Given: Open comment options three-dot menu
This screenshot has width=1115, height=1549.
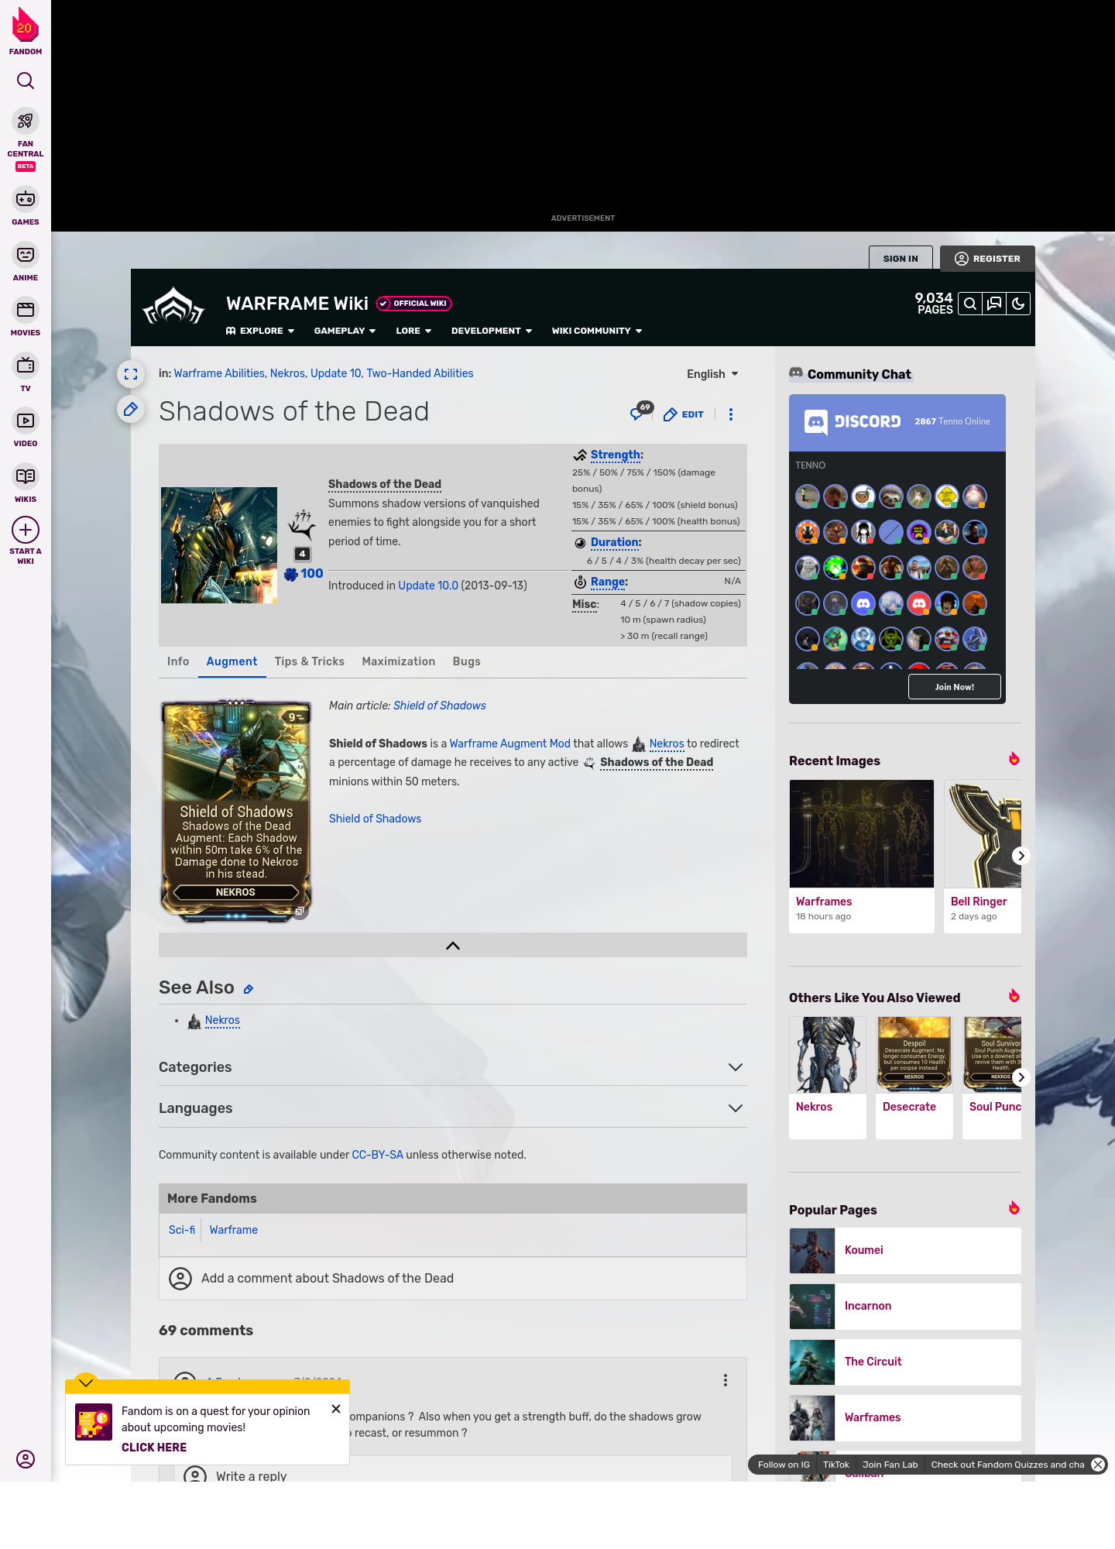Looking at the screenshot, I should click(726, 1380).
